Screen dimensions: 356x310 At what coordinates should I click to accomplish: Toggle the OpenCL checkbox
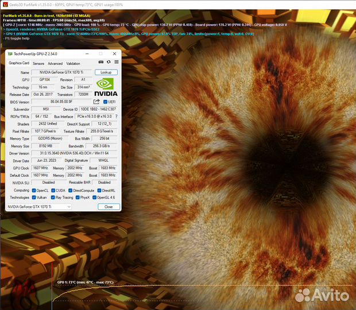[34, 190]
